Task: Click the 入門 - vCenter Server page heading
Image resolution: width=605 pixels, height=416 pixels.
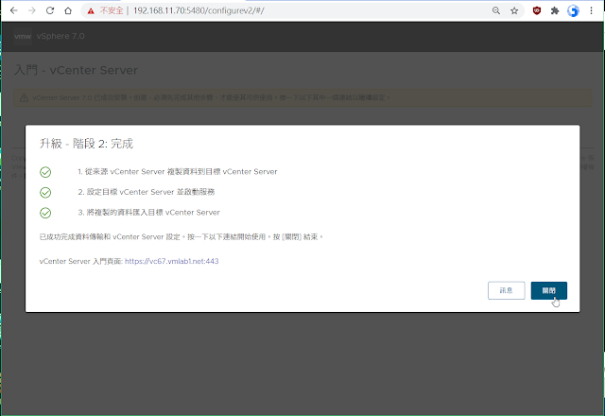Action: (76, 70)
